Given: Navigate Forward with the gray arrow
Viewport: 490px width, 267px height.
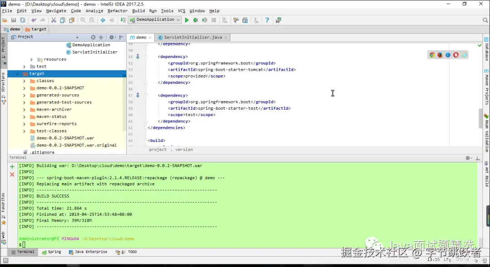Looking at the screenshot, I should coord(112,20).
